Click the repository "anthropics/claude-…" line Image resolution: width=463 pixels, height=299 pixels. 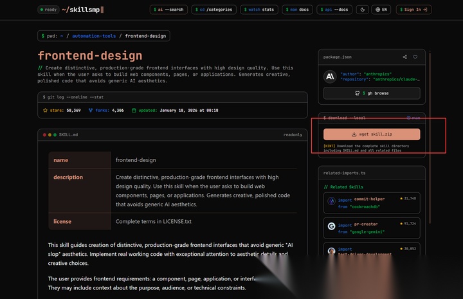(380, 79)
